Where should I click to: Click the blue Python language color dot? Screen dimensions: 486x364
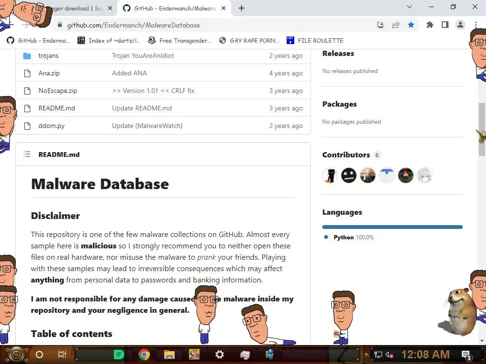point(326,237)
